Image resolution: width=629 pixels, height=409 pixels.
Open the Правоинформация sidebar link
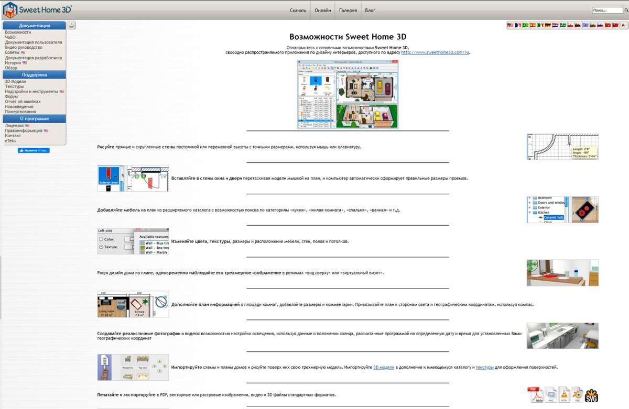(x=24, y=130)
